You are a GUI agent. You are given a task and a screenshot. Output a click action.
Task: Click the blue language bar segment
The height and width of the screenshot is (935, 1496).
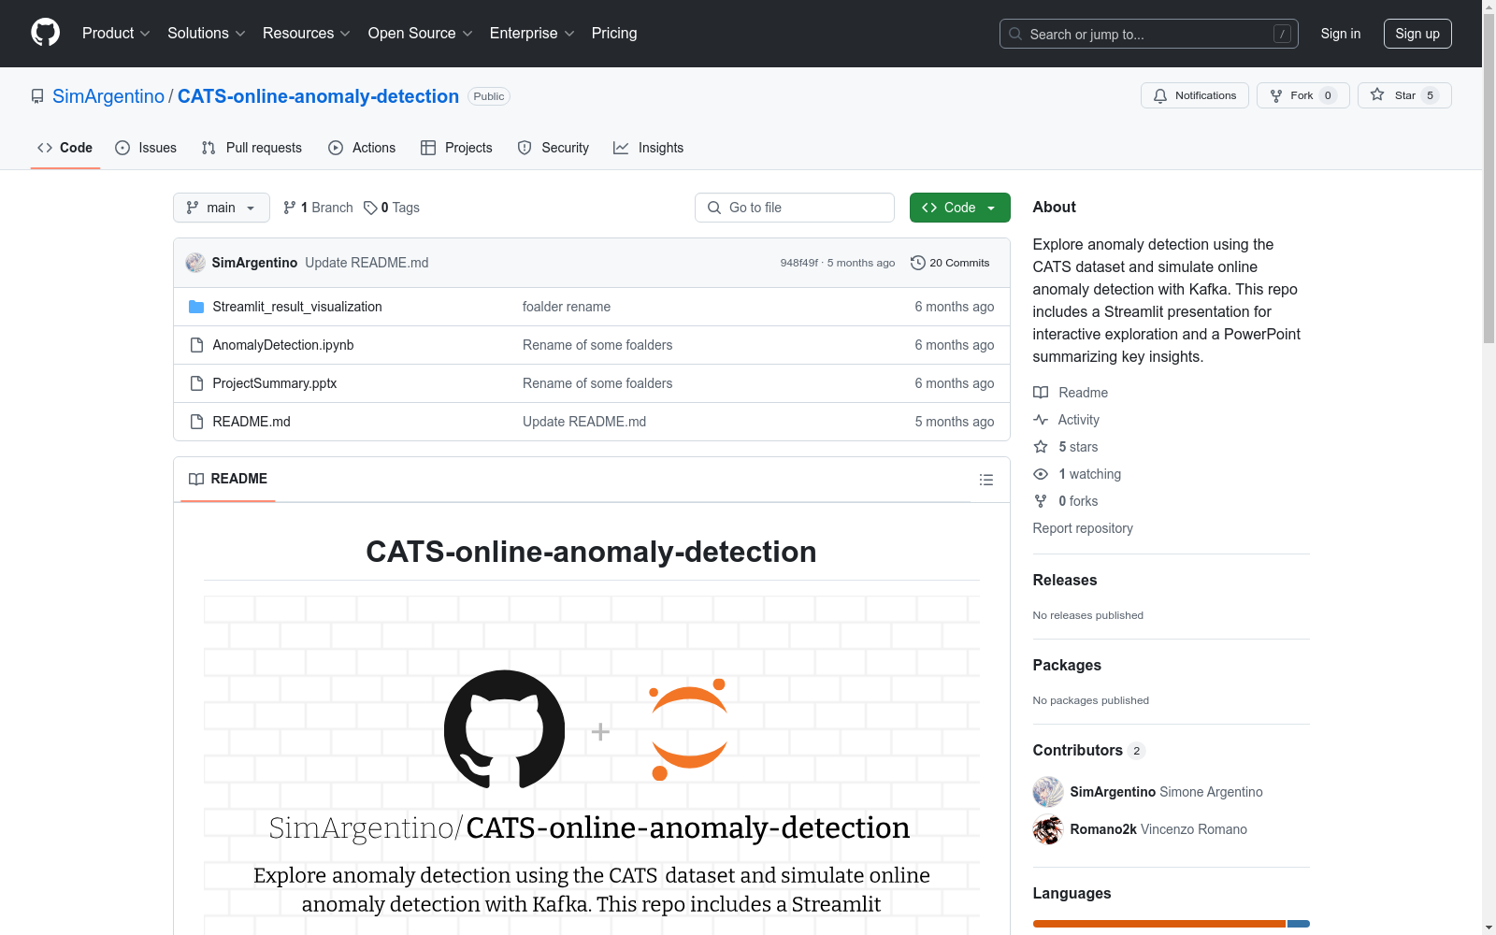pos(1299,924)
